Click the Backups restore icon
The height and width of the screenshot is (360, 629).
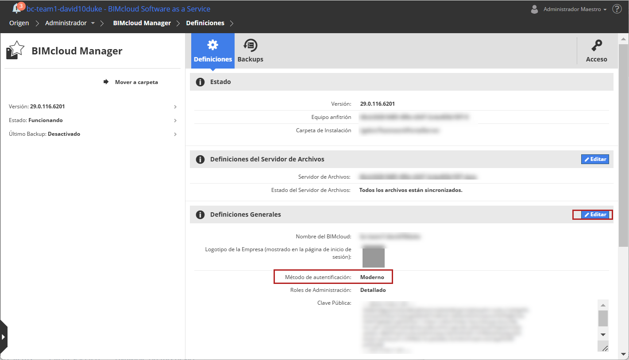tap(251, 45)
